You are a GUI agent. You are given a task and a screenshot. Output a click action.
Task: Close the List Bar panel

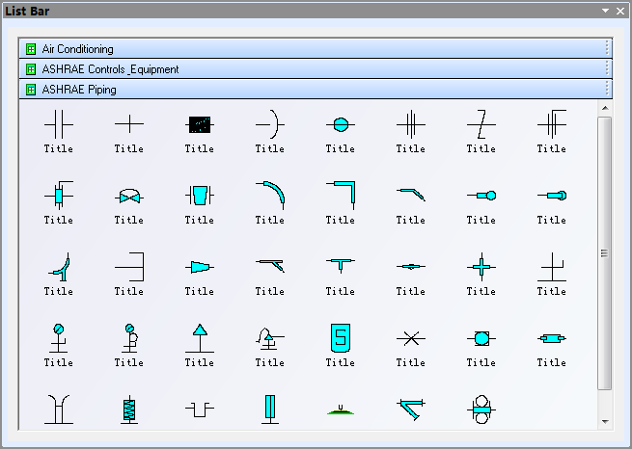[x=619, y=11]
